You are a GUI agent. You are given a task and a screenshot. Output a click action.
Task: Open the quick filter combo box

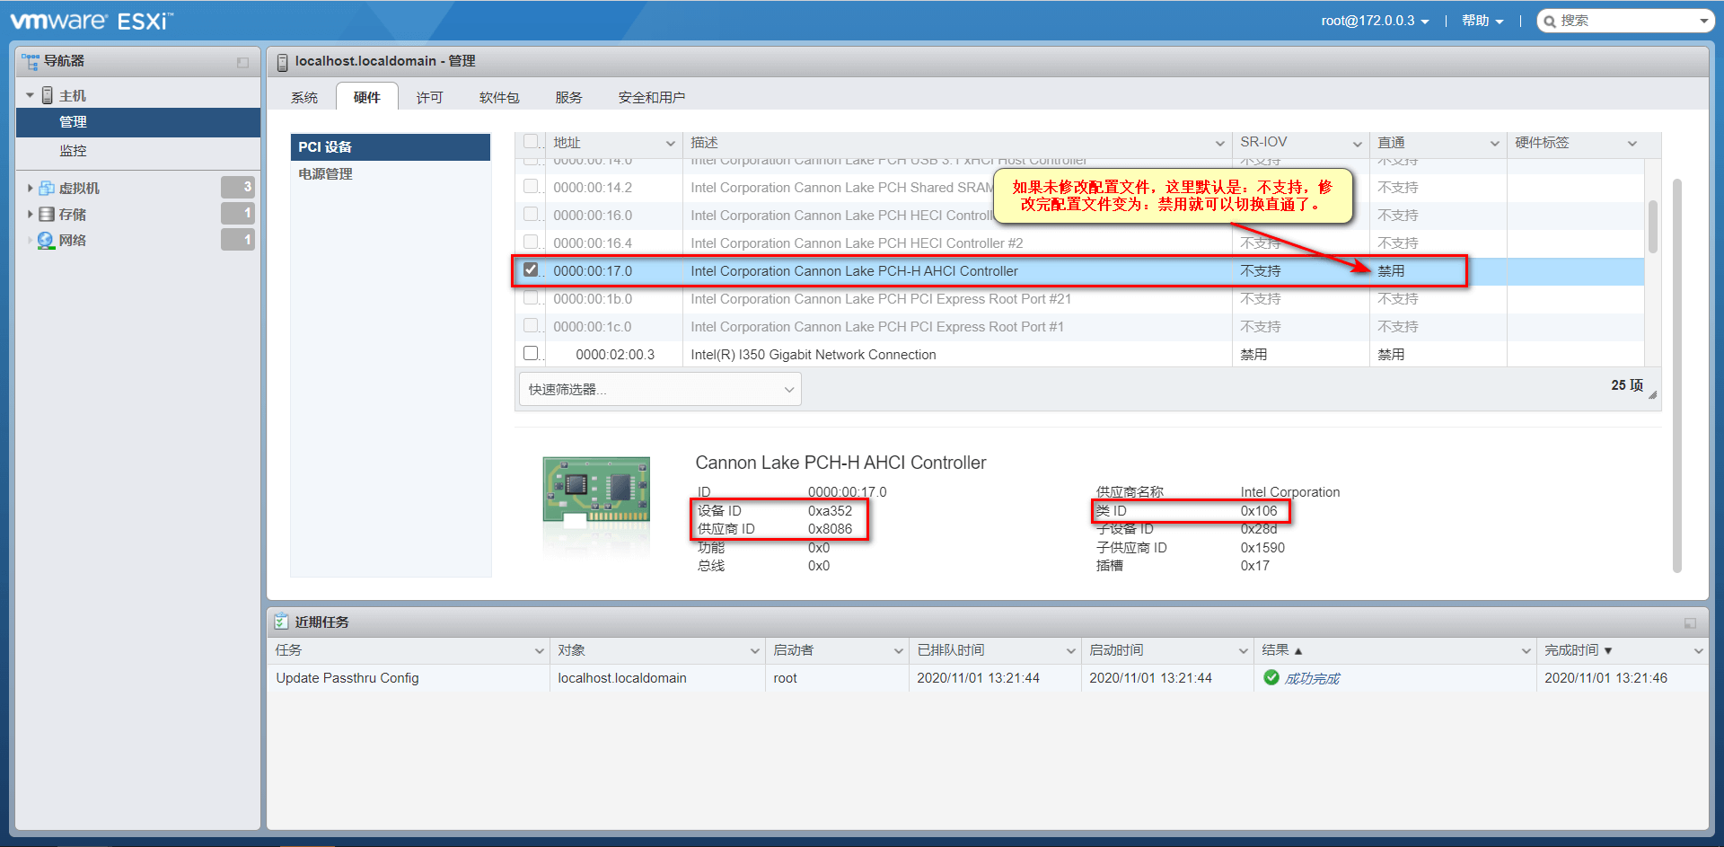coord(660,389)
